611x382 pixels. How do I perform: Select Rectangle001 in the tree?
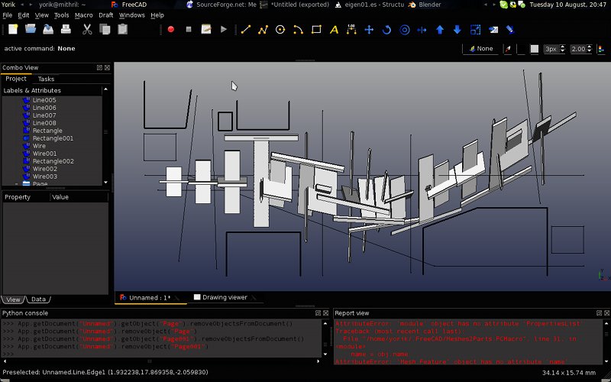point(53,138)
